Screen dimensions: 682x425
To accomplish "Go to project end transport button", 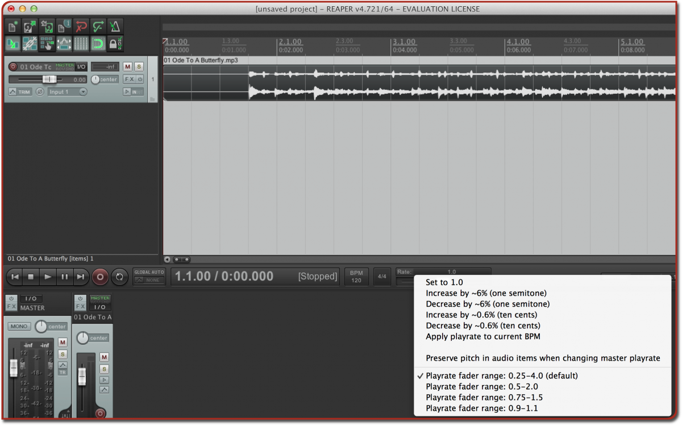I will point(81,277).
